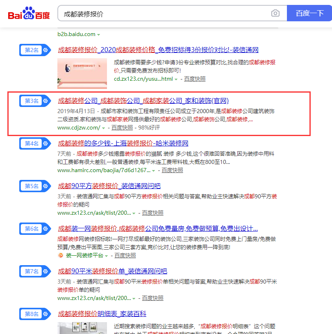This screenshot has width=332, height=334.
Task: Open the 哈米装修网 result title link
Action: 123,143
